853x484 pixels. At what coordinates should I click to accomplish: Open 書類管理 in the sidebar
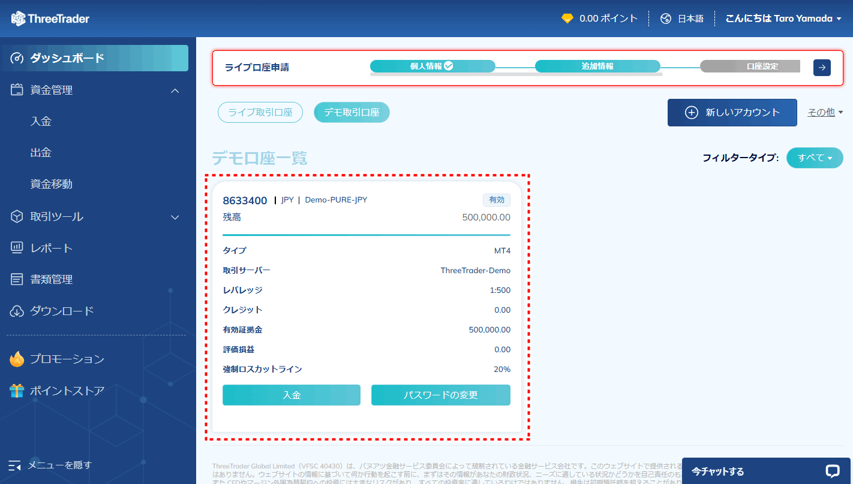pyautogui.click(x=51, y=279)
